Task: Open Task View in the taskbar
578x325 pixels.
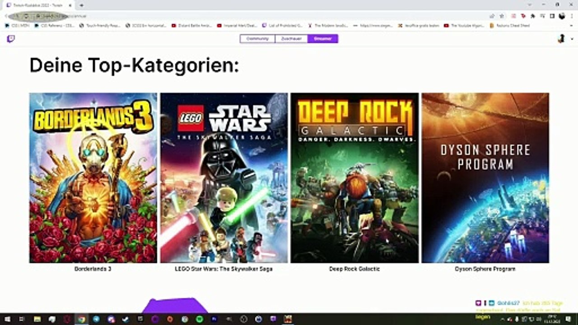Action: click(x=21, y=319)
